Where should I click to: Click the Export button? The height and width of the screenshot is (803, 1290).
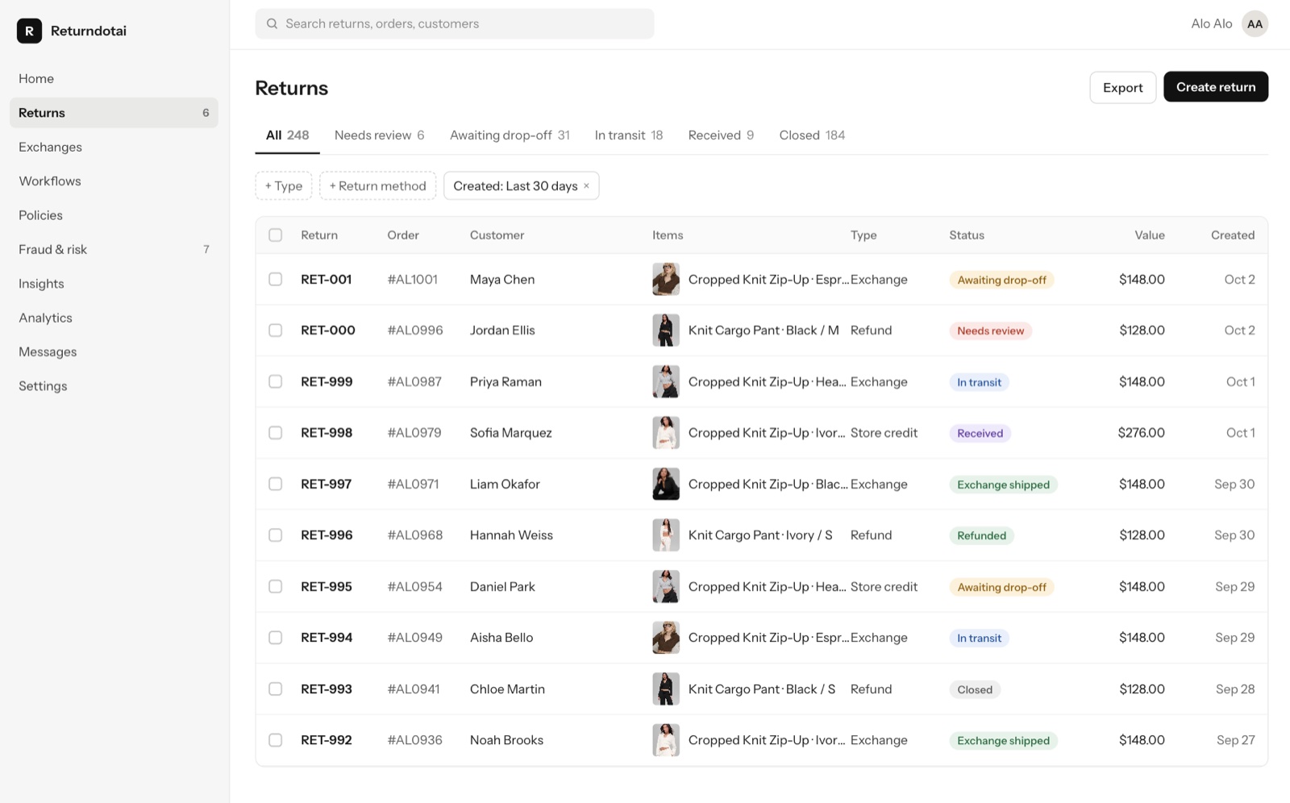pyautogui.click(x=1122, y=87)
